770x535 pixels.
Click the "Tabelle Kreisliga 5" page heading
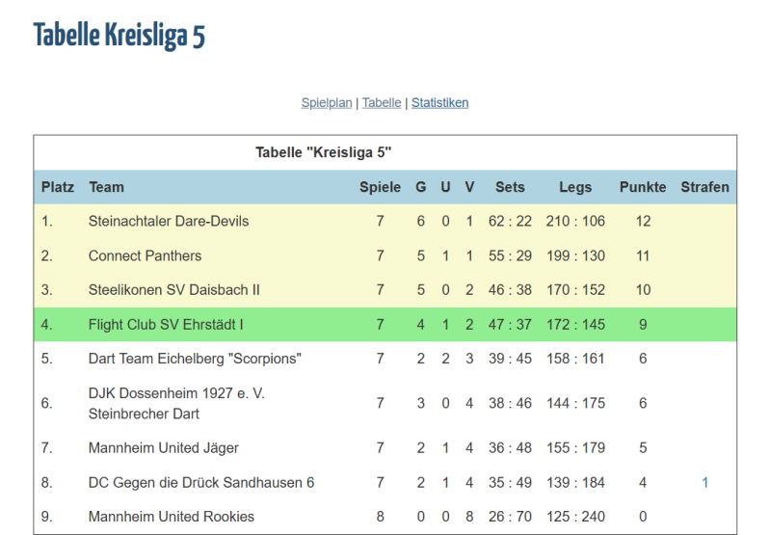click(x=119, y=36)
